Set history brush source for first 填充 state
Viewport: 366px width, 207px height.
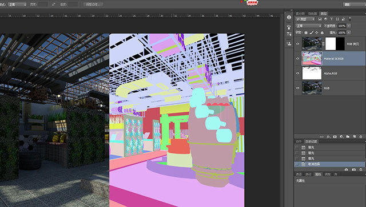click(297, 148)
